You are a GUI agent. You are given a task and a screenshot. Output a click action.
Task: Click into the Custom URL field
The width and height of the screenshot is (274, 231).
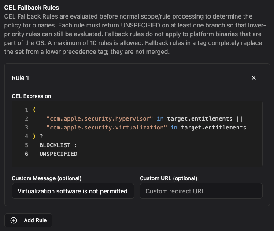pyautogui.click(x=201, y=191)
